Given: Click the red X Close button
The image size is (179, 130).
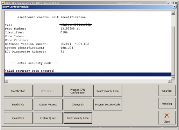Looking at the screenshot, I should coord(167,118).
